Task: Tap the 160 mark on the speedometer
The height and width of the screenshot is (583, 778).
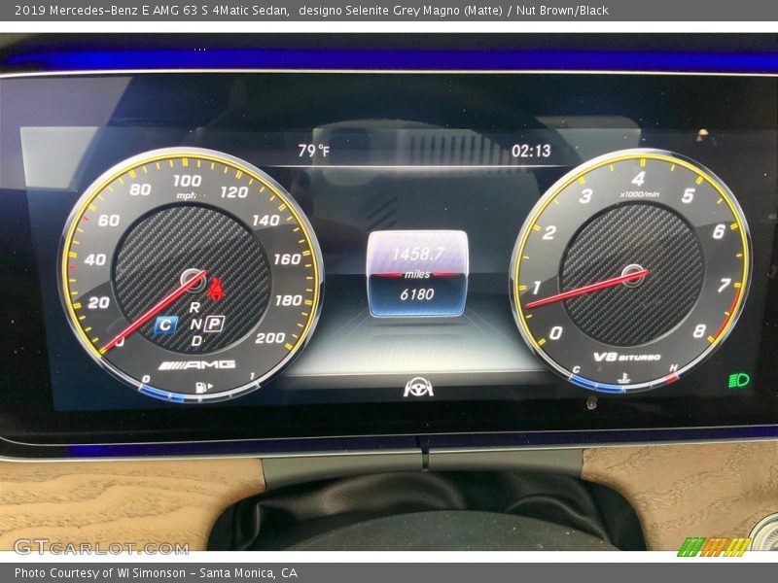Action: tap(287, 258)
